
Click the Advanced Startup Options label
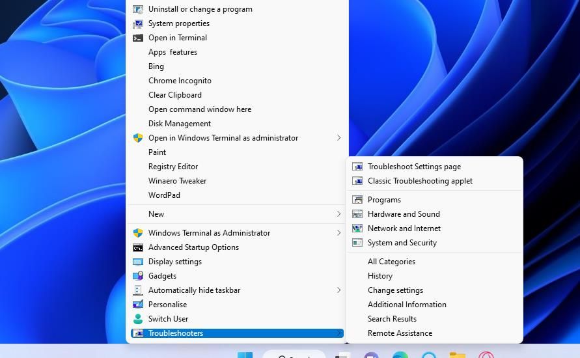pos(193,247)
